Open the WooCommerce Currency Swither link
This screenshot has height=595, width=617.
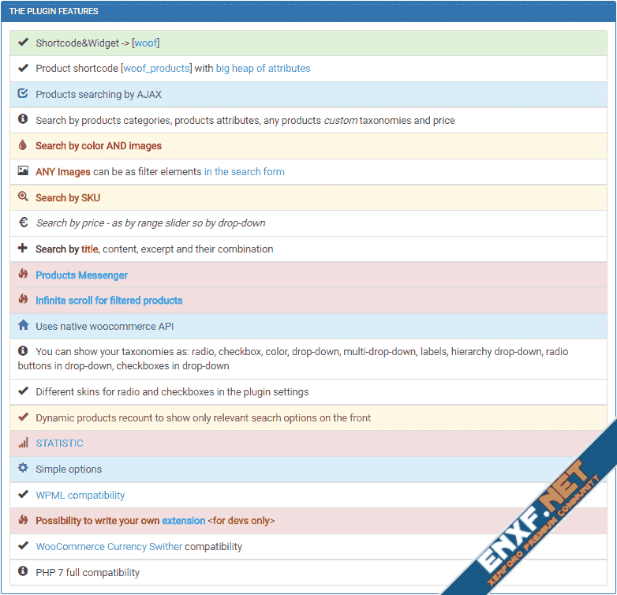[109, 547]
